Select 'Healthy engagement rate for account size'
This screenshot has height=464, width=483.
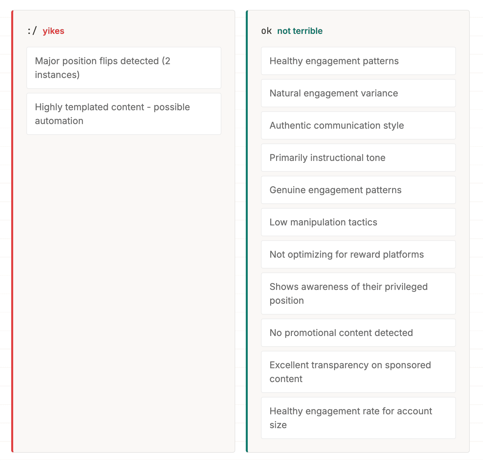click(358, 418)
